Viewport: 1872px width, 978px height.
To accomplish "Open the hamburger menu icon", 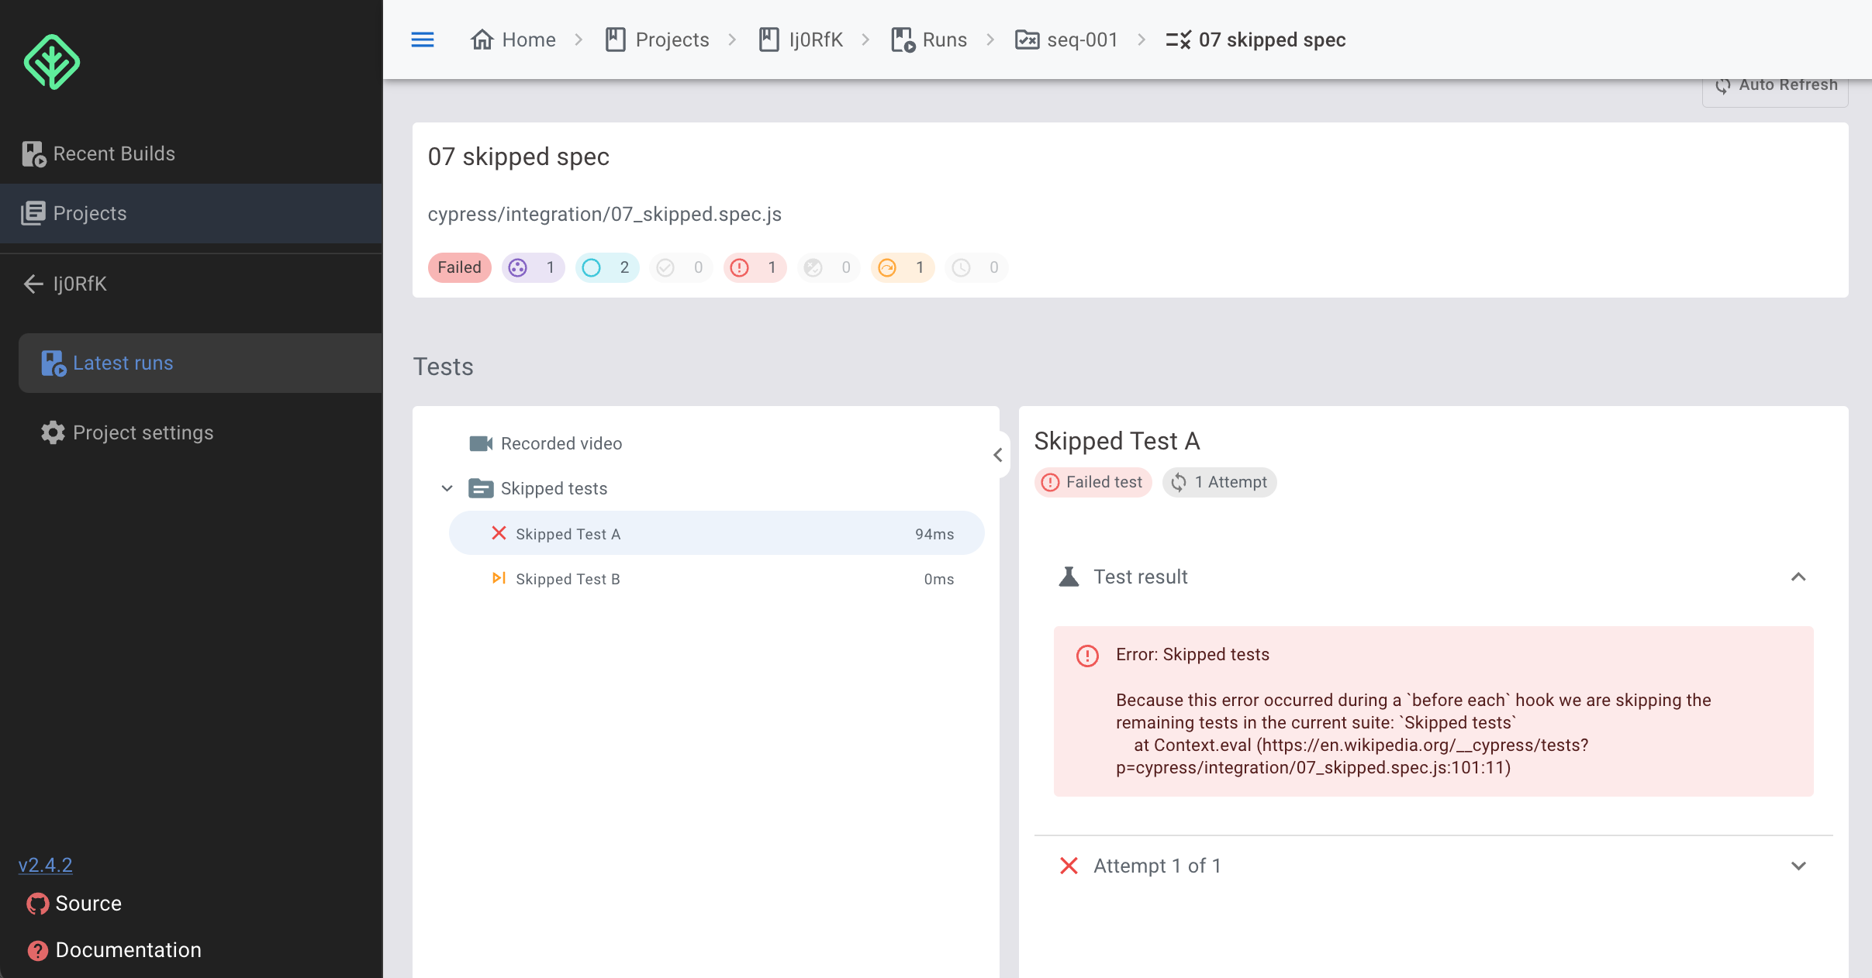I will tap(422, 40).
